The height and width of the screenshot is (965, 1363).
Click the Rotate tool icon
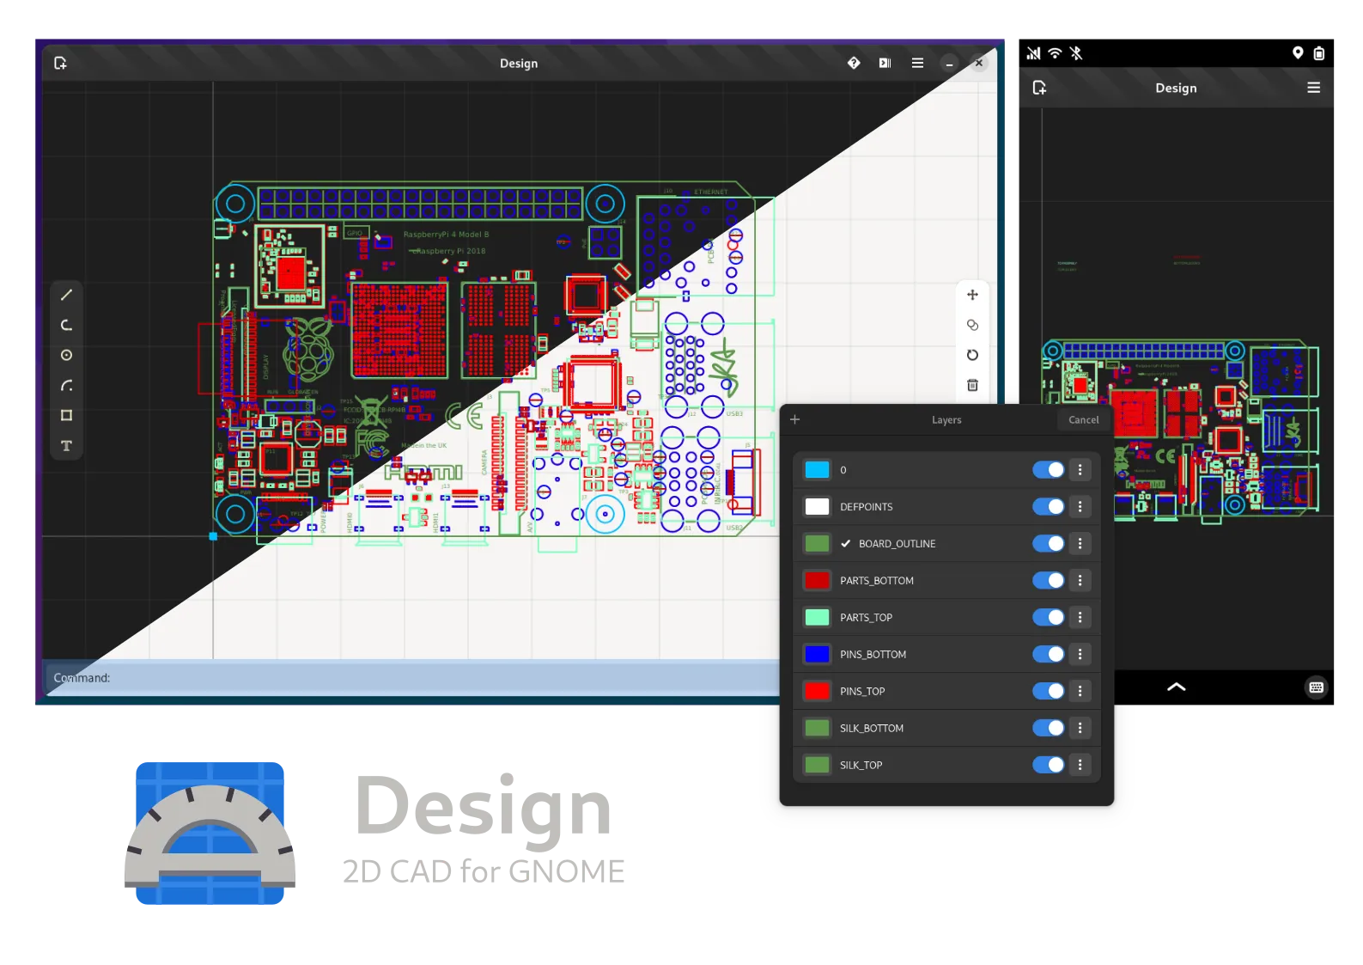[972, 355]
